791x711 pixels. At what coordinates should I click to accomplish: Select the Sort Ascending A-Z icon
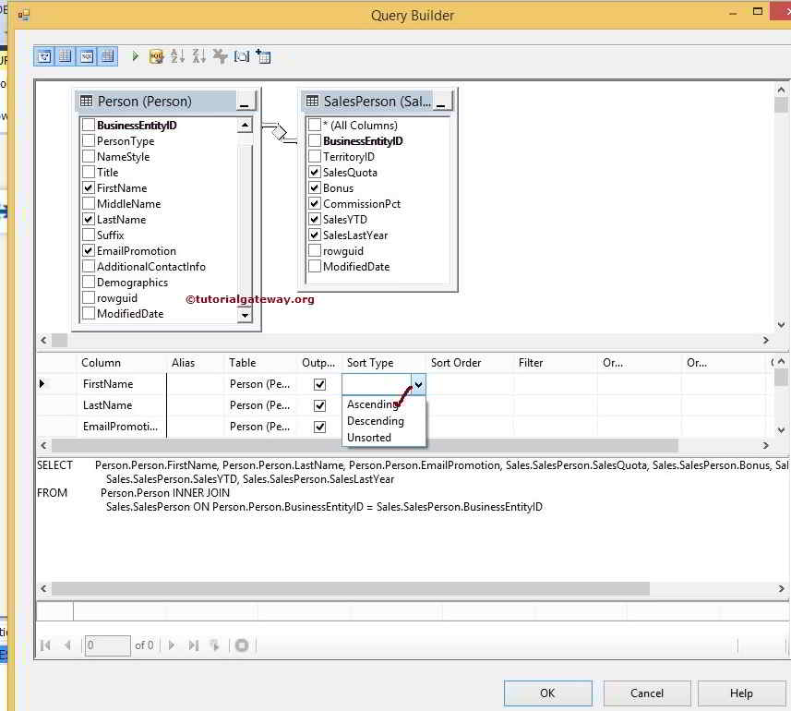176,55
